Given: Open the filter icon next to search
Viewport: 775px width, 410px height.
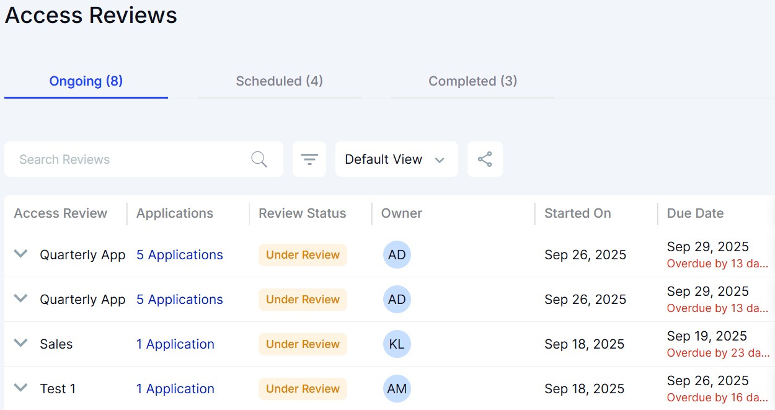Looking at the screenshot, I should pyautogui.click(x=309, y=159).
